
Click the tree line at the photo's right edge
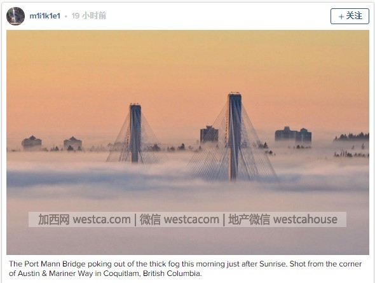click(x=351, y=137)
